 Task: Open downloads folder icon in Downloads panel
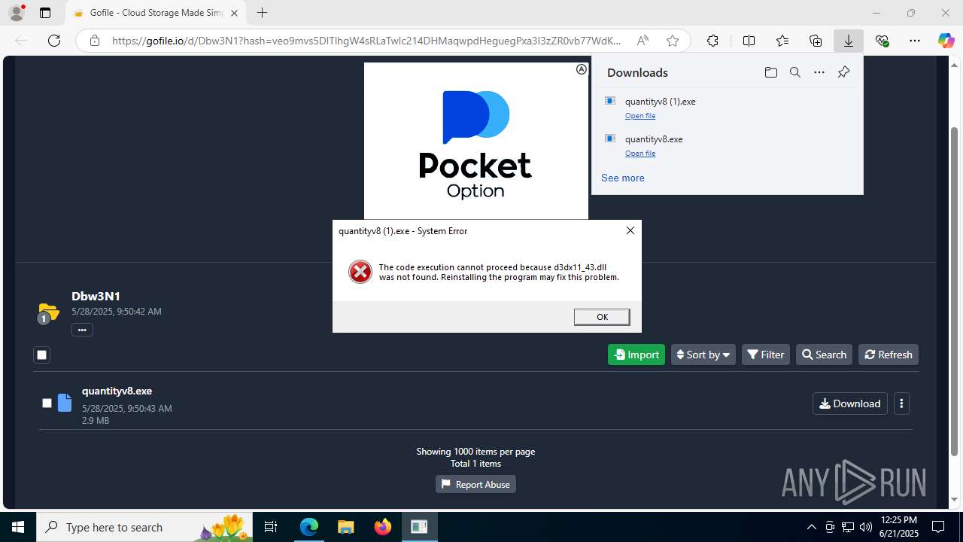click(x=770, y=72)
